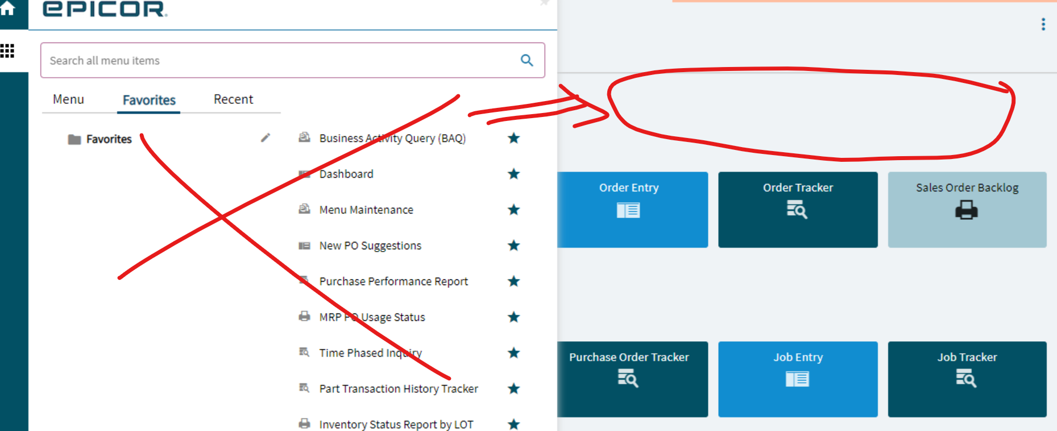Open the apps grid menu icon

pyautogui.click(x=7, y=51)
